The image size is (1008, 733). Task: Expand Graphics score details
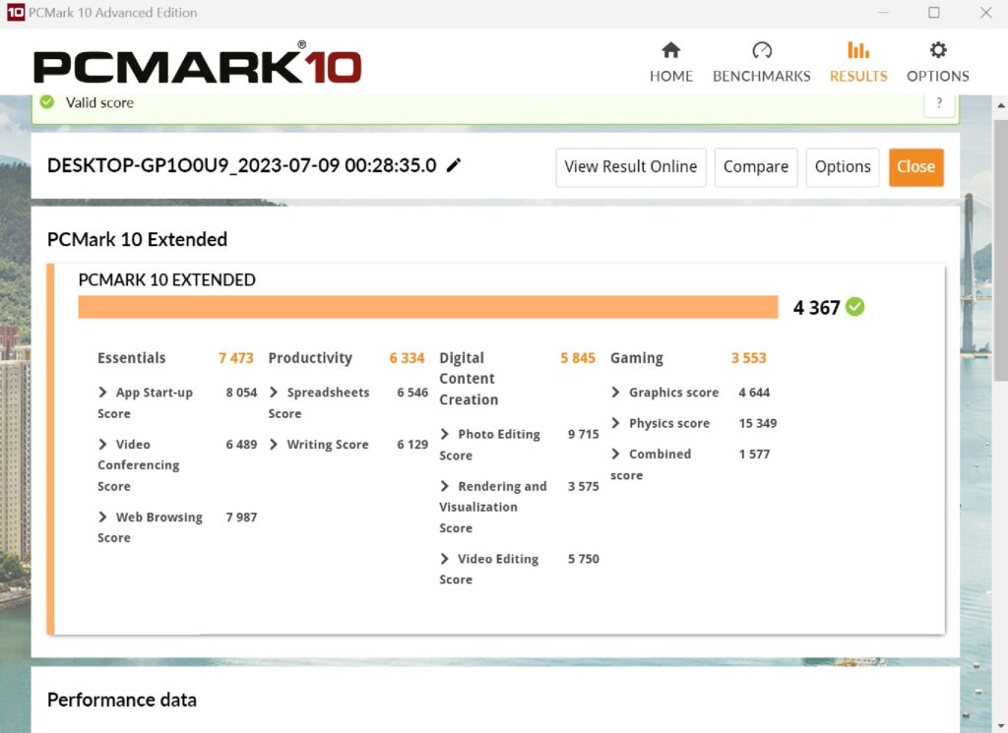pos(615,392)
